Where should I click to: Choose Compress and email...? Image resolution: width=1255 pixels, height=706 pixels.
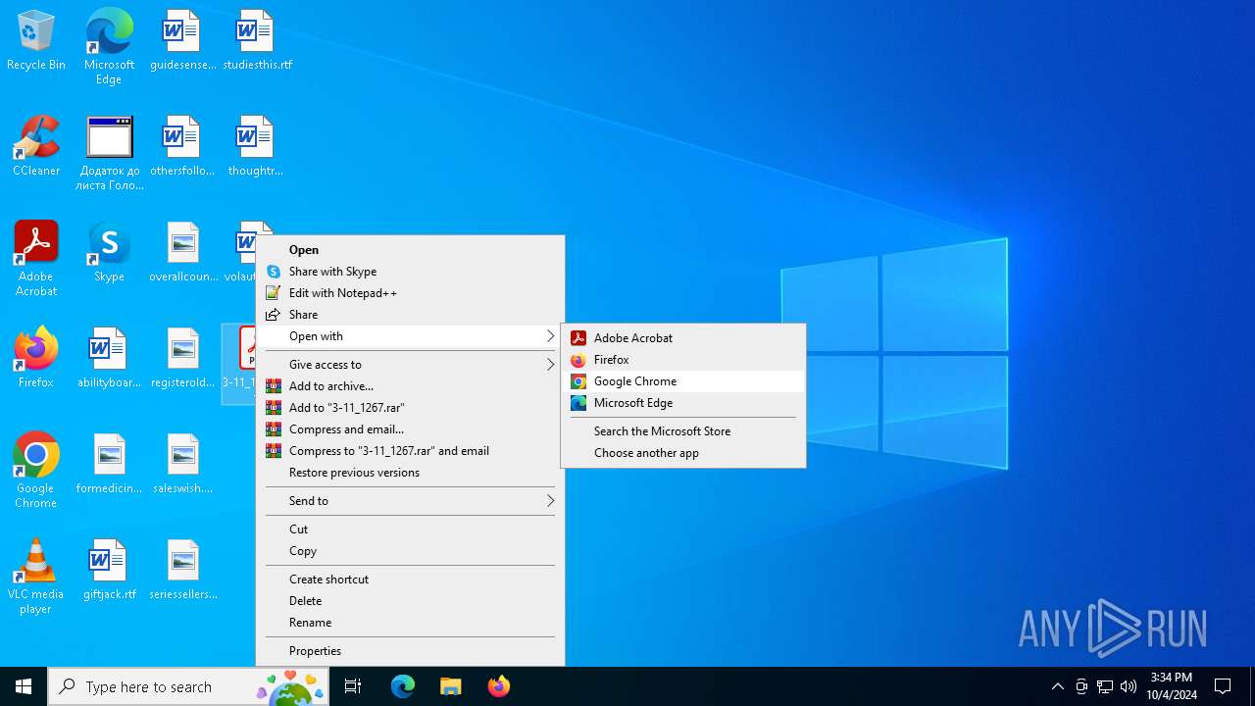(x=410, y=429)
